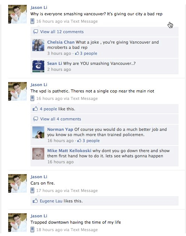The image size is (186, 236).
Task: Open Mike Matt Kellokoski's profile link
Action: (69, 151)
